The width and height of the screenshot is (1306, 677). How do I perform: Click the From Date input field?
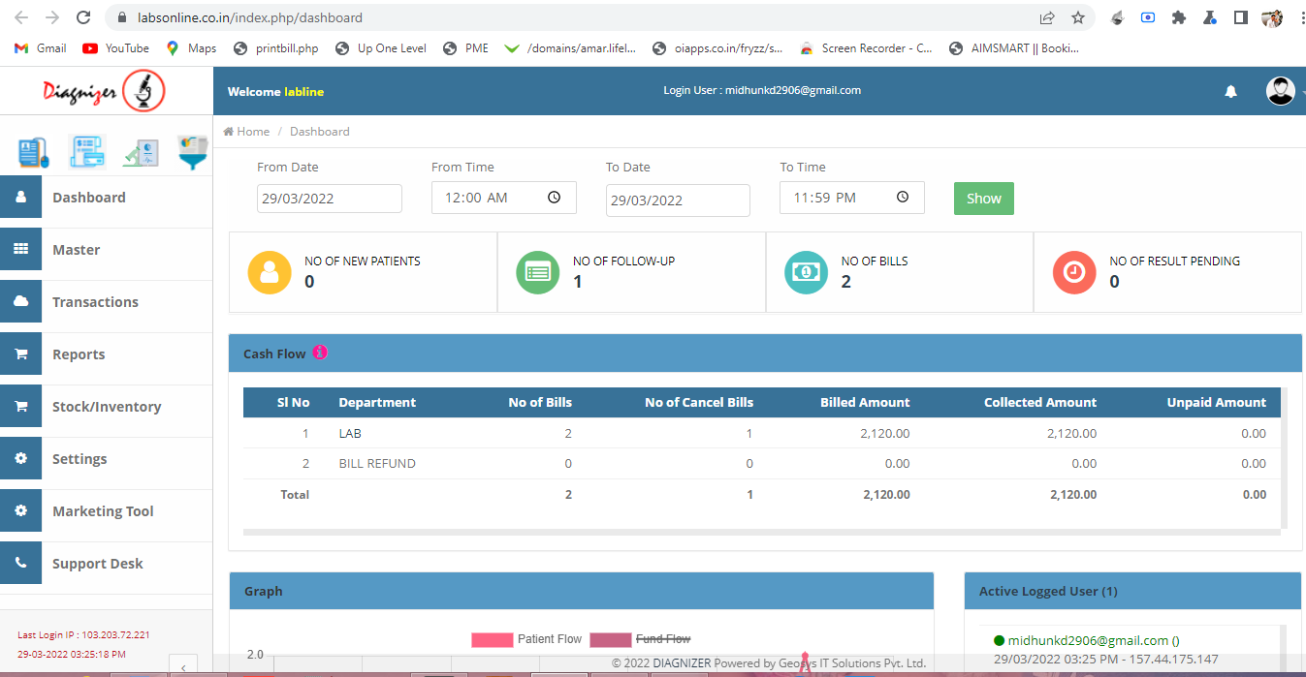pos(329,199)
